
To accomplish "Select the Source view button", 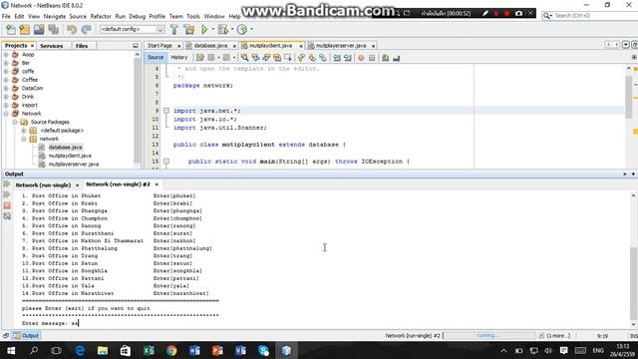I will [156, 58].
